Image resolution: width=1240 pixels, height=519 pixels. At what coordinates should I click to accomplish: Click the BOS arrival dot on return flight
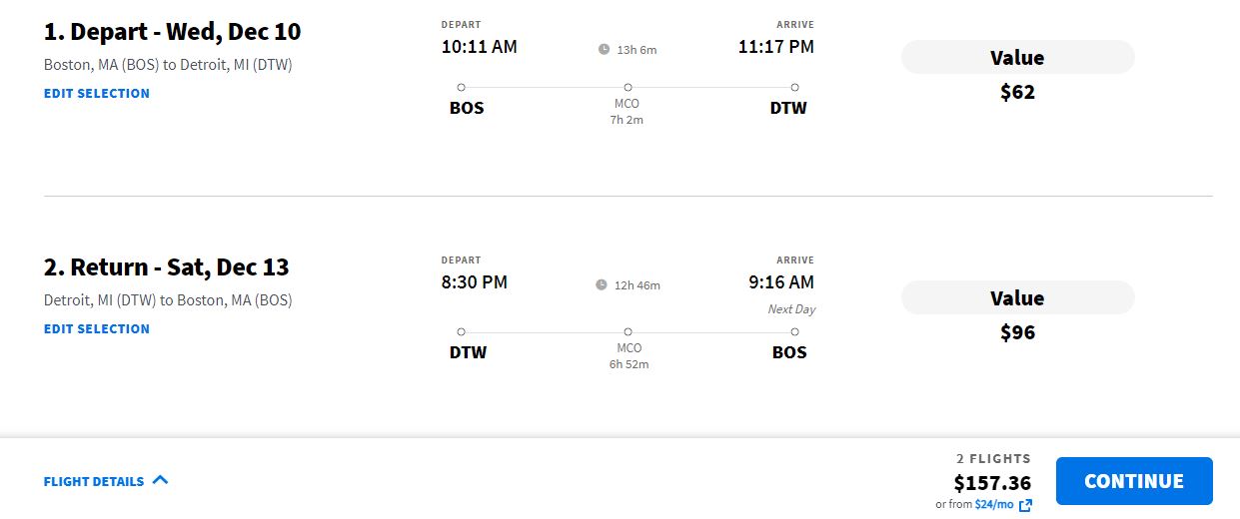(794, 331)
